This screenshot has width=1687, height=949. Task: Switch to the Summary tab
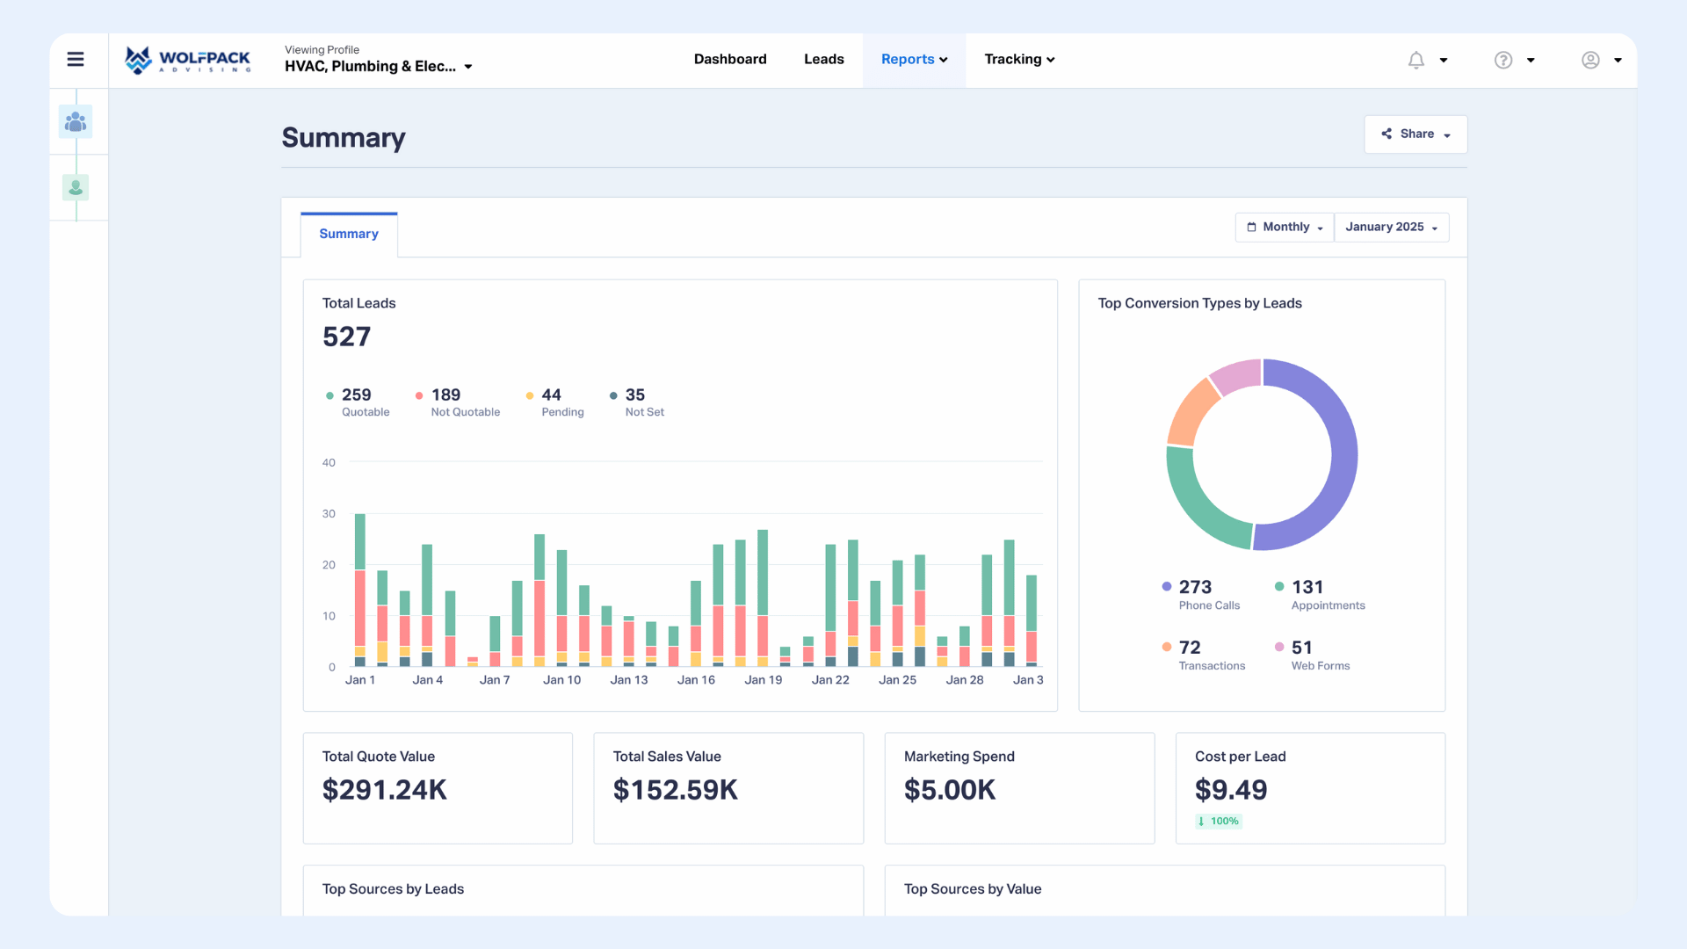click(x=348, y=234)
